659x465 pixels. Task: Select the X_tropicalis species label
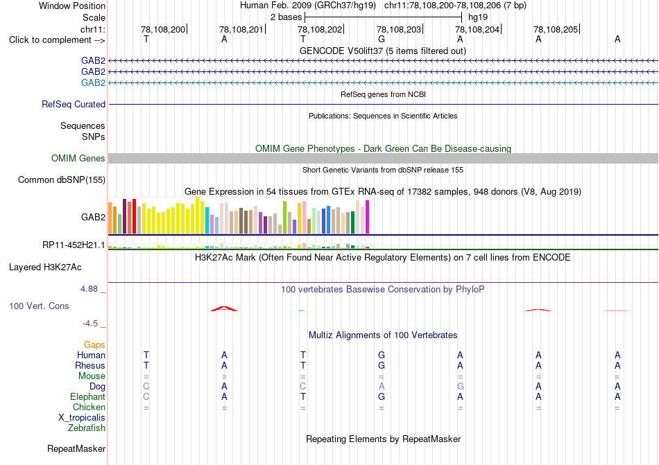[82, 418]
